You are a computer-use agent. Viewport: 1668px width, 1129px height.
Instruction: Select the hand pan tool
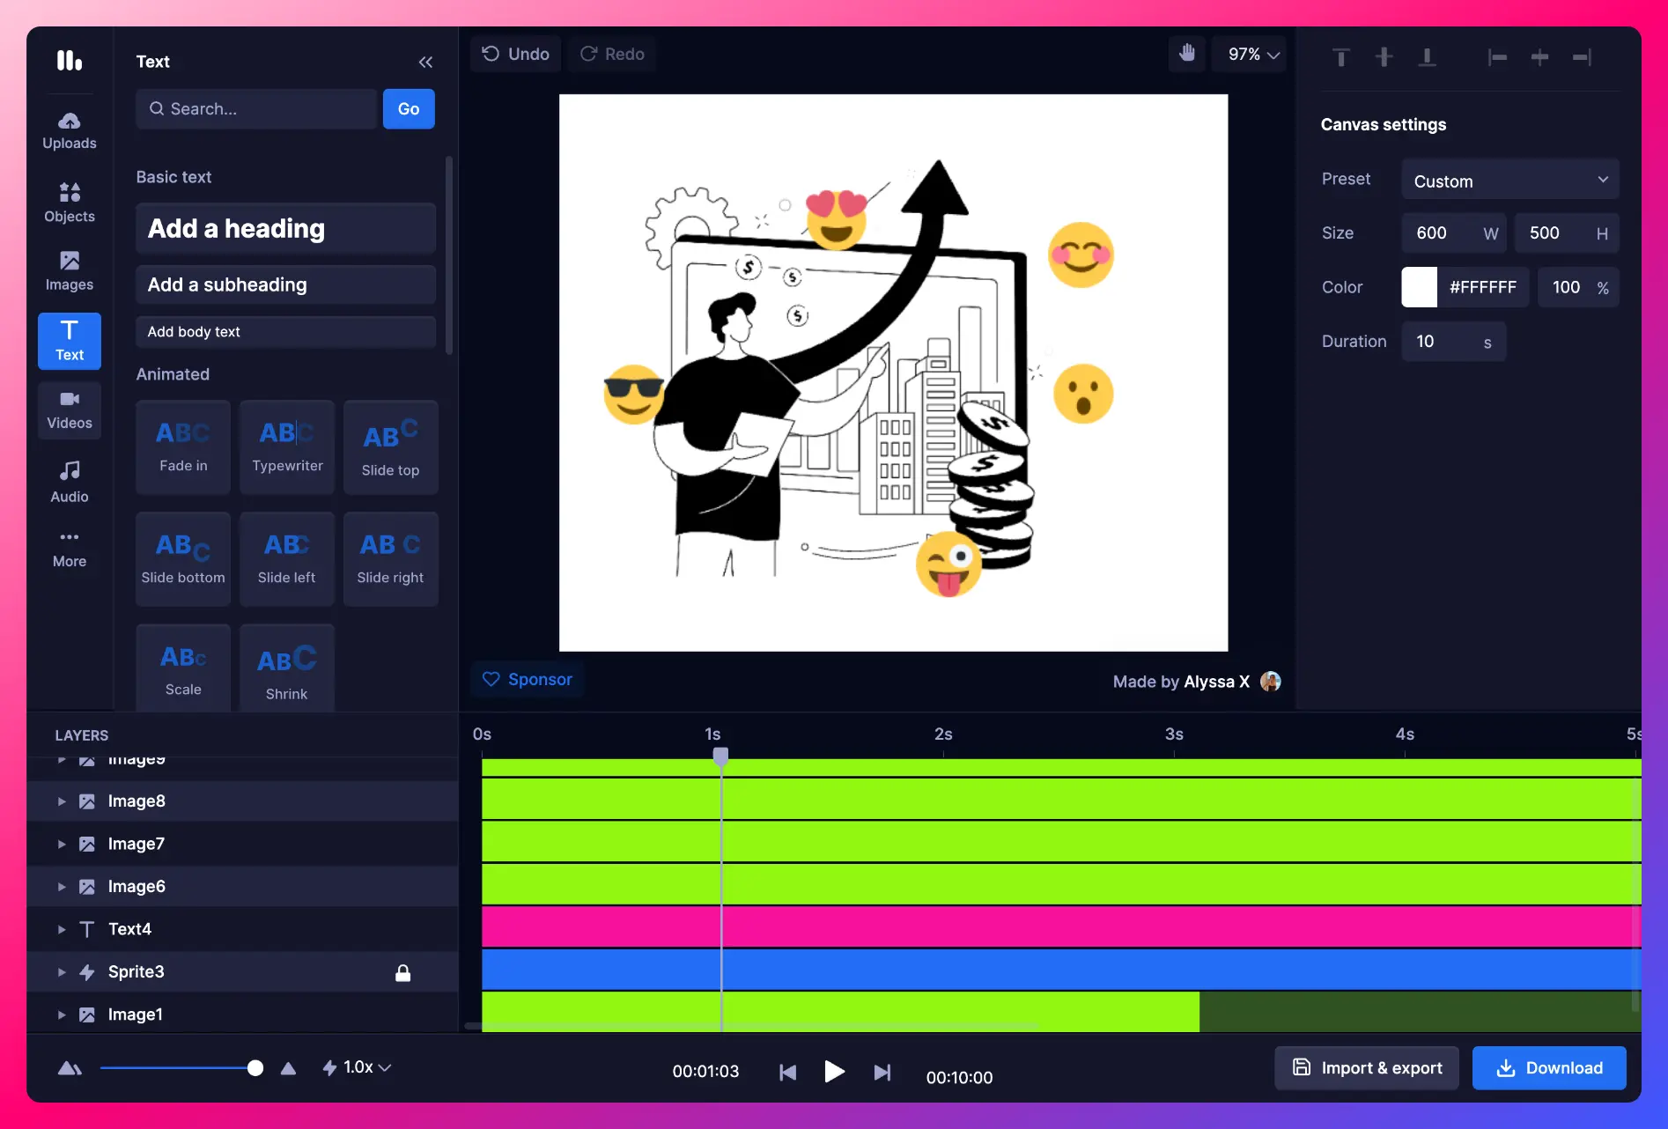point(1186,54)
